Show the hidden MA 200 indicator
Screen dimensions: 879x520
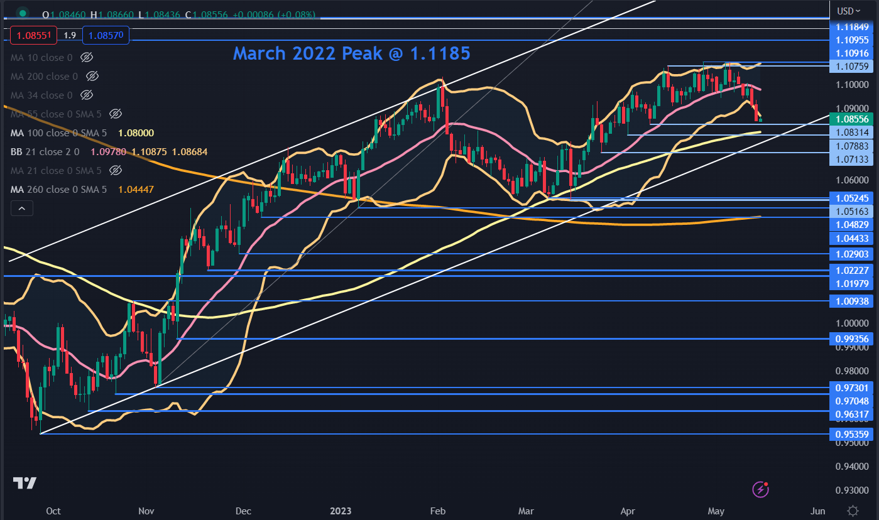pyautogui.click(x=92, y=76)
